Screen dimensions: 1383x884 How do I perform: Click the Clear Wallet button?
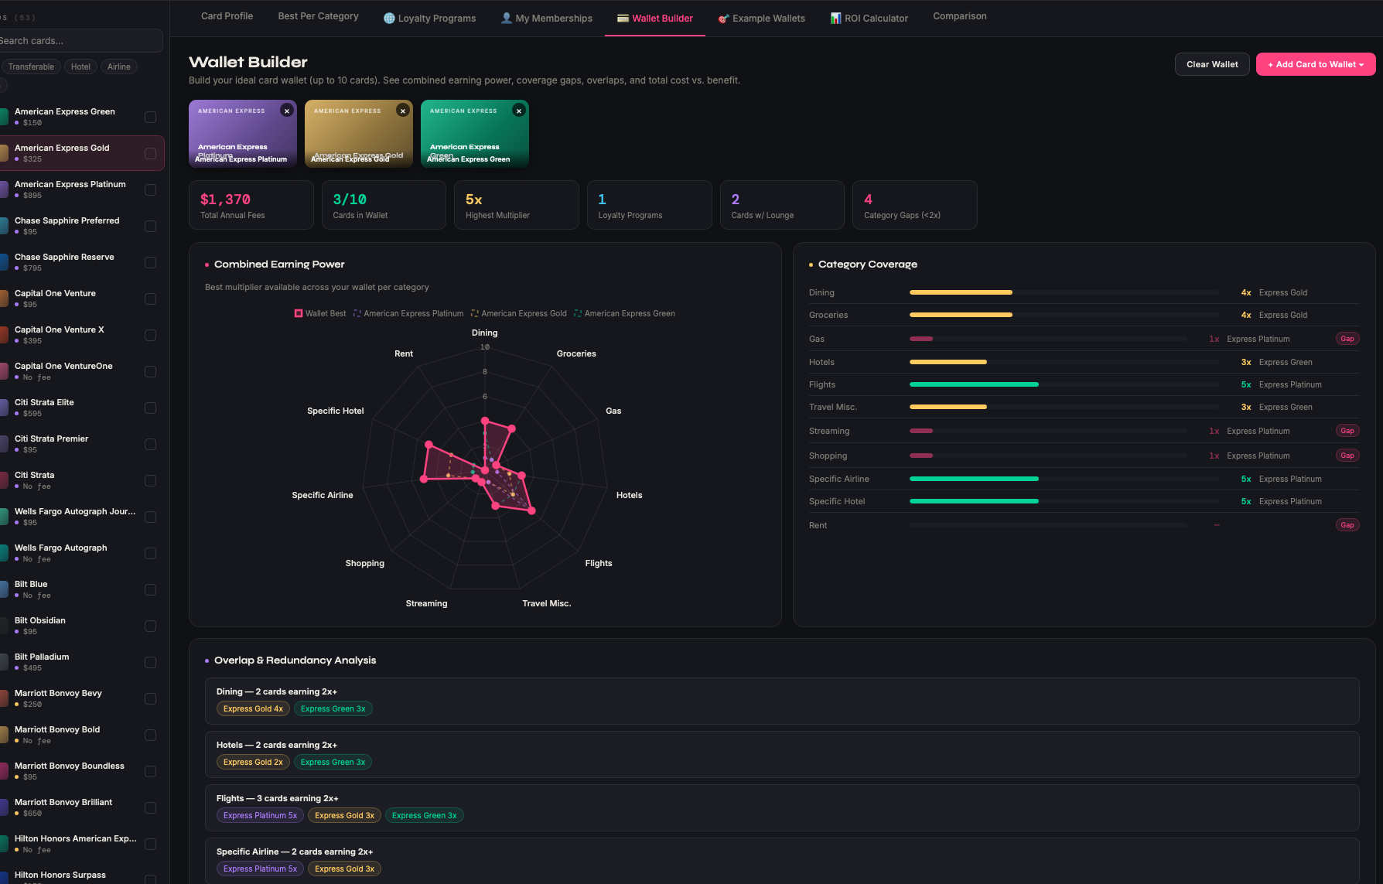tap(1212, 64)
